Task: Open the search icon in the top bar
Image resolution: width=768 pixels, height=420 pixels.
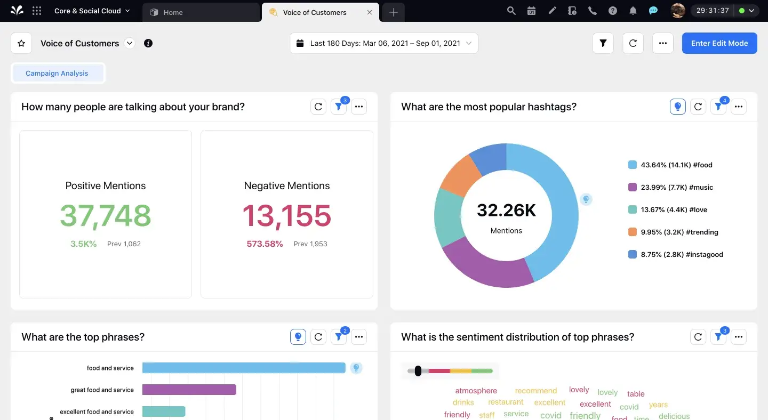Action: [511, 11]
